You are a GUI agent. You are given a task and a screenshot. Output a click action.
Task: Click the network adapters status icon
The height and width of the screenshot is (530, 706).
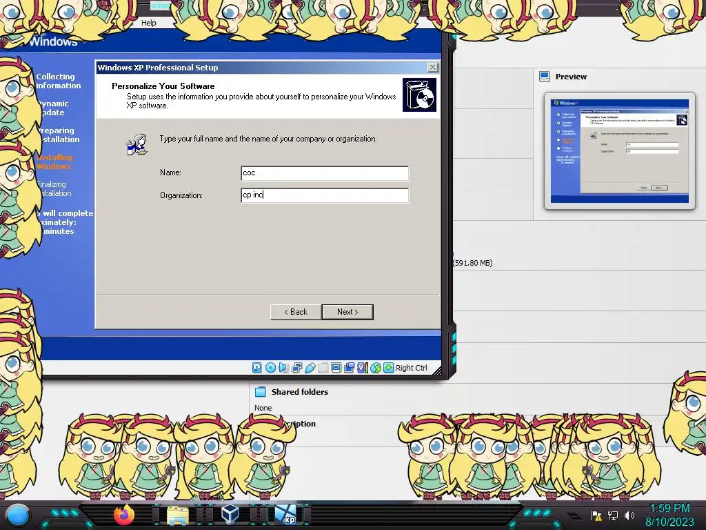point(296,368)
